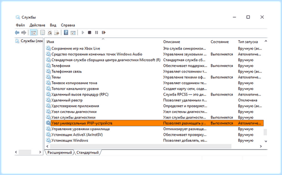Click the Export List toolbar icon
Image resolution: width=282 pixels, height=175 pixels.
[57, 33]
